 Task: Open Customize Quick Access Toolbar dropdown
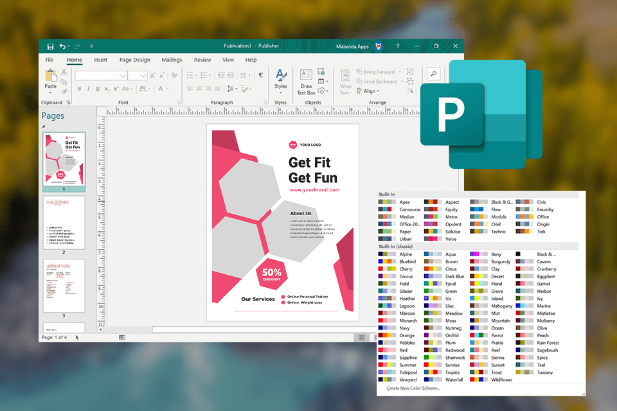92,46
